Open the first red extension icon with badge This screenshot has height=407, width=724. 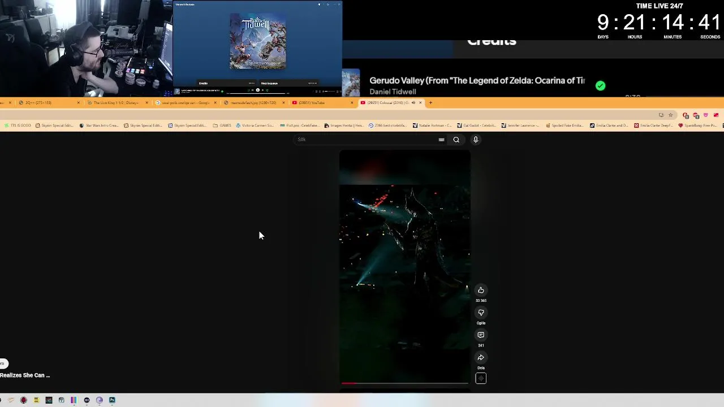(x=686, y=115)
